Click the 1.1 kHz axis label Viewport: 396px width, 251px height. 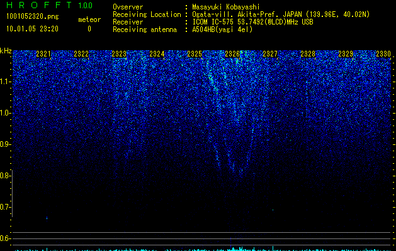click(5, 82)
